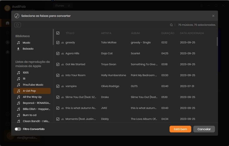Click the note icon of All the Way Up
The width and height of the screenshot is (229, 146).
[x=18, y=97]
